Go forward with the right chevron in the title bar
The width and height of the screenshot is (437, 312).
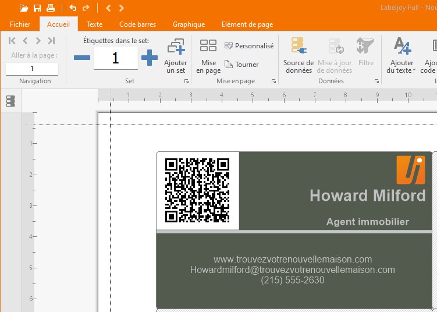pyautogui.click(x=121, y=8)
